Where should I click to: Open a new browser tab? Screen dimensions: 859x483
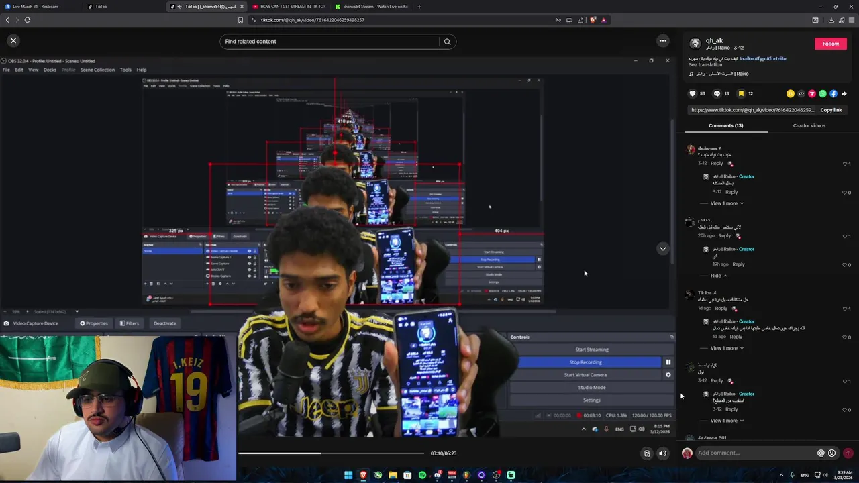click(x=419, y=7)
